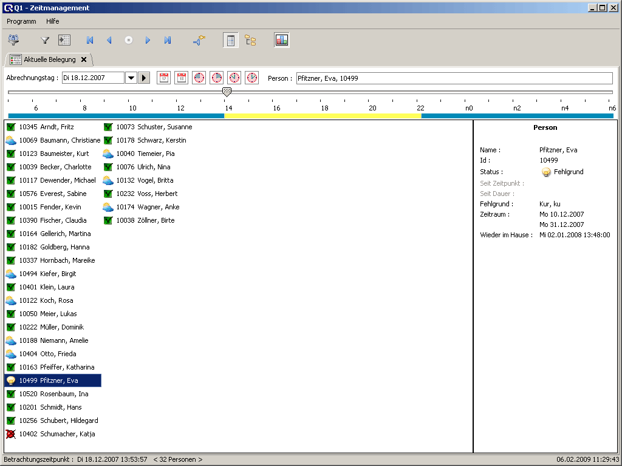Select 10402 Schumacher, Katja in list
The width and height of the screenshot is (622, 466).
[x=56, y=434]
